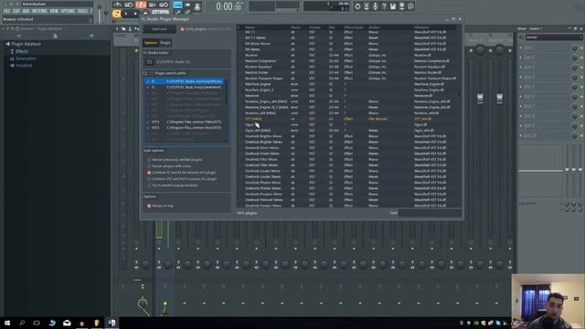Open the PATTERNS menu
Image resolution: width=585 pixels, height=329 pixels.
point(39,11)
